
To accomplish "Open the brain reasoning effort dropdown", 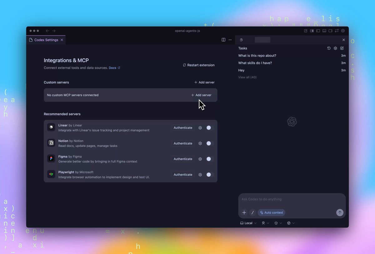I will click(x=291, y=223).
